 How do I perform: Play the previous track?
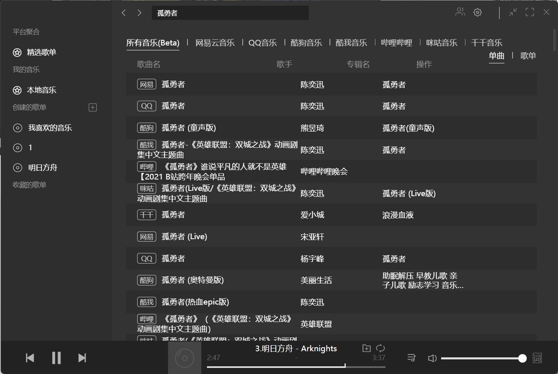pyautogui.click(x=30, y=358)
